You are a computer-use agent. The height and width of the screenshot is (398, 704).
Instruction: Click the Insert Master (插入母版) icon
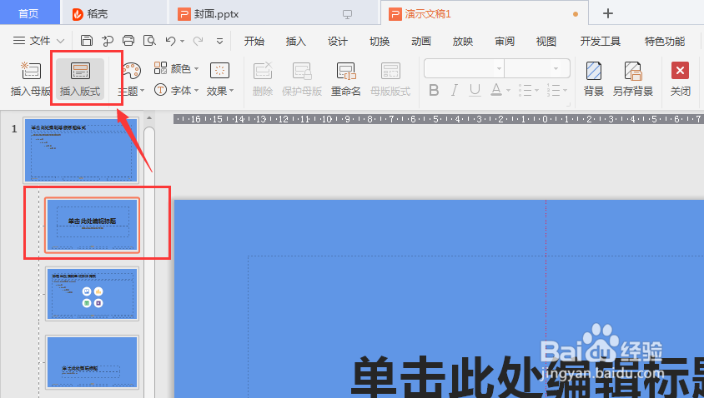[x=31, y=71]
